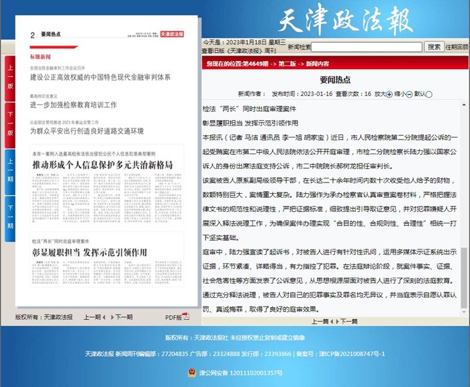
Task: Click the 第二版 breadcrumb link
Action: (287, 64)
